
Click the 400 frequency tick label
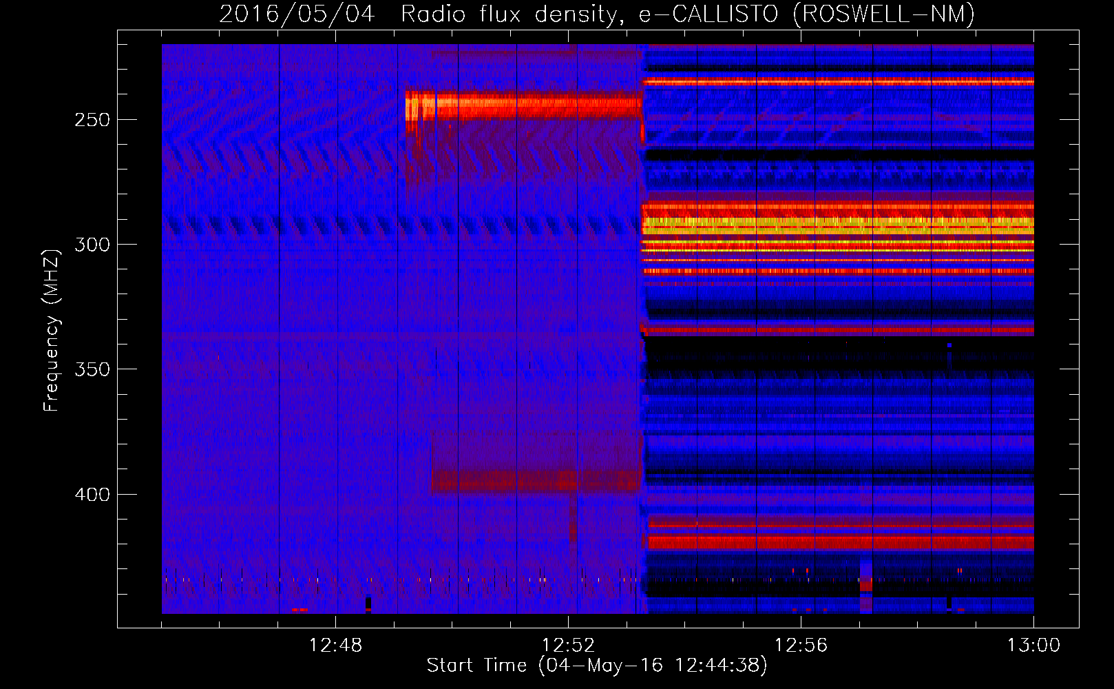coord(92,495)
